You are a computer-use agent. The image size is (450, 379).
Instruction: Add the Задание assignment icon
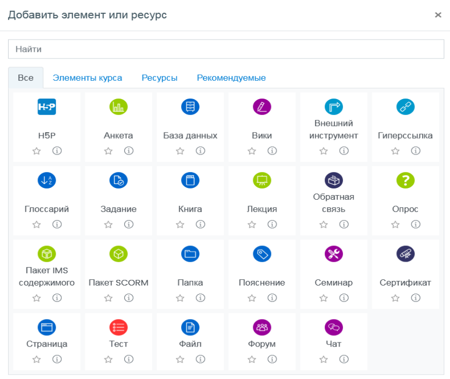118,180
